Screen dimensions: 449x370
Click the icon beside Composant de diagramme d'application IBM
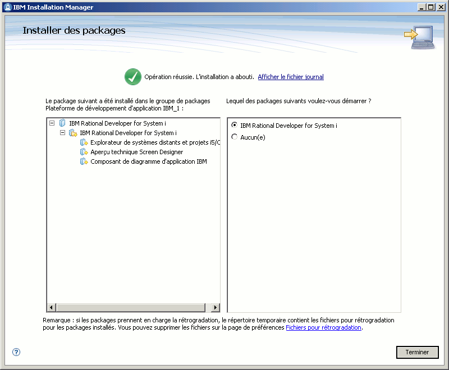click(84, 161)
